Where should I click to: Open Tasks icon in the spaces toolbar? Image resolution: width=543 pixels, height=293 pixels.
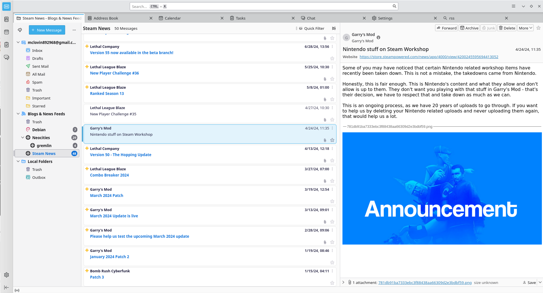coord(7,44)
